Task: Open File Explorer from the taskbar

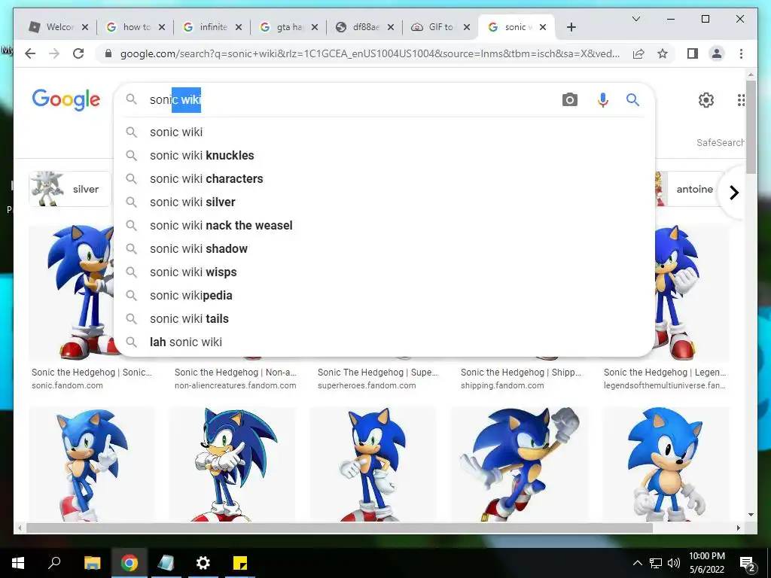Action: pos(92,563)
